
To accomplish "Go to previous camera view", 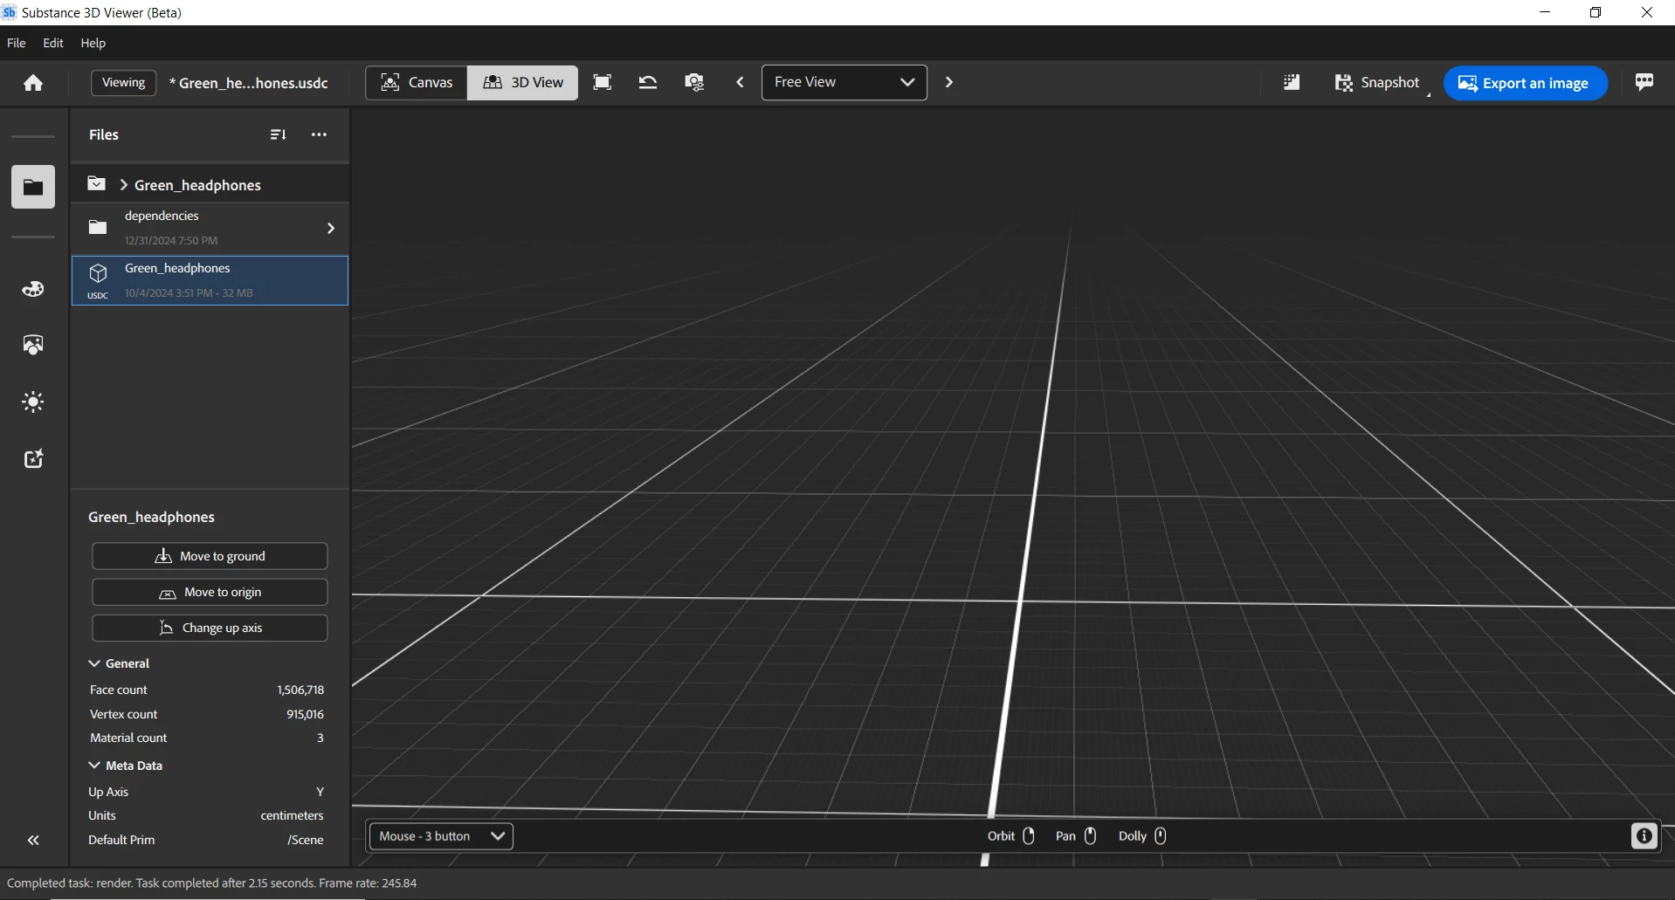I will click(741, 82).
